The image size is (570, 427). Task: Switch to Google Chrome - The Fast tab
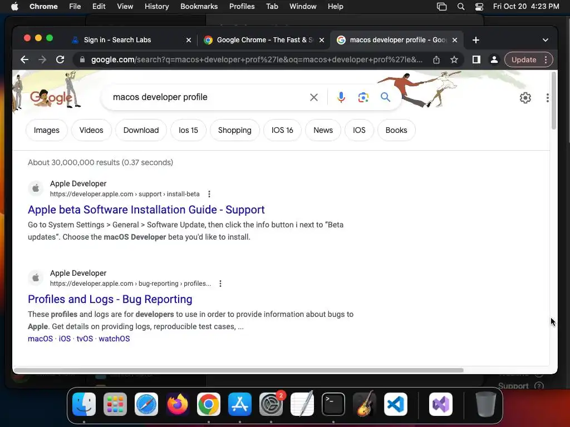coord(264,40)
